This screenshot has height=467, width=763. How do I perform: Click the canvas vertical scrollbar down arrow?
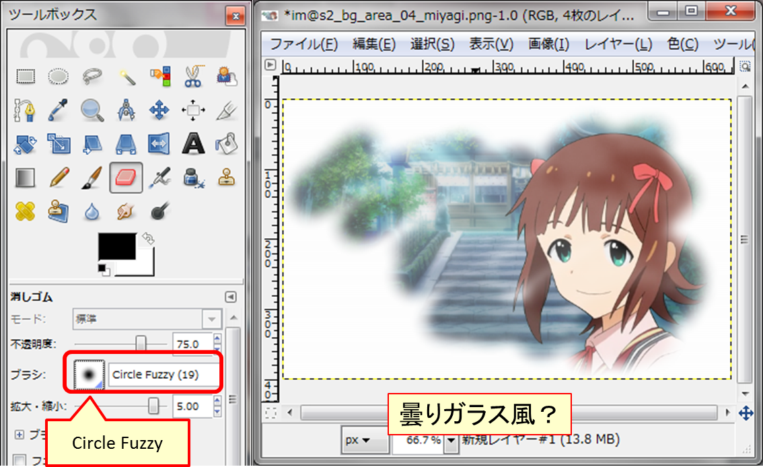[745, 393]
